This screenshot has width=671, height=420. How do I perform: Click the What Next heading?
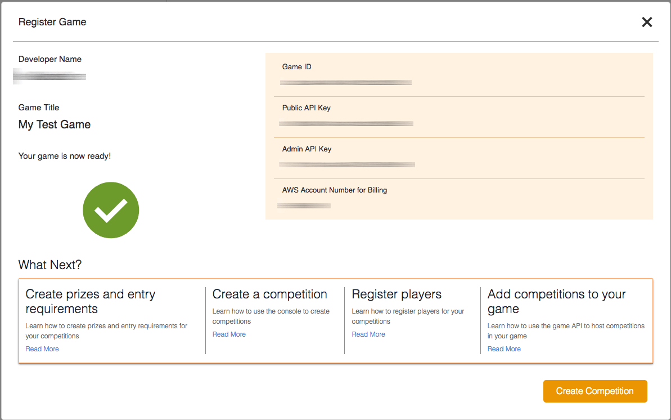(49, 264)
